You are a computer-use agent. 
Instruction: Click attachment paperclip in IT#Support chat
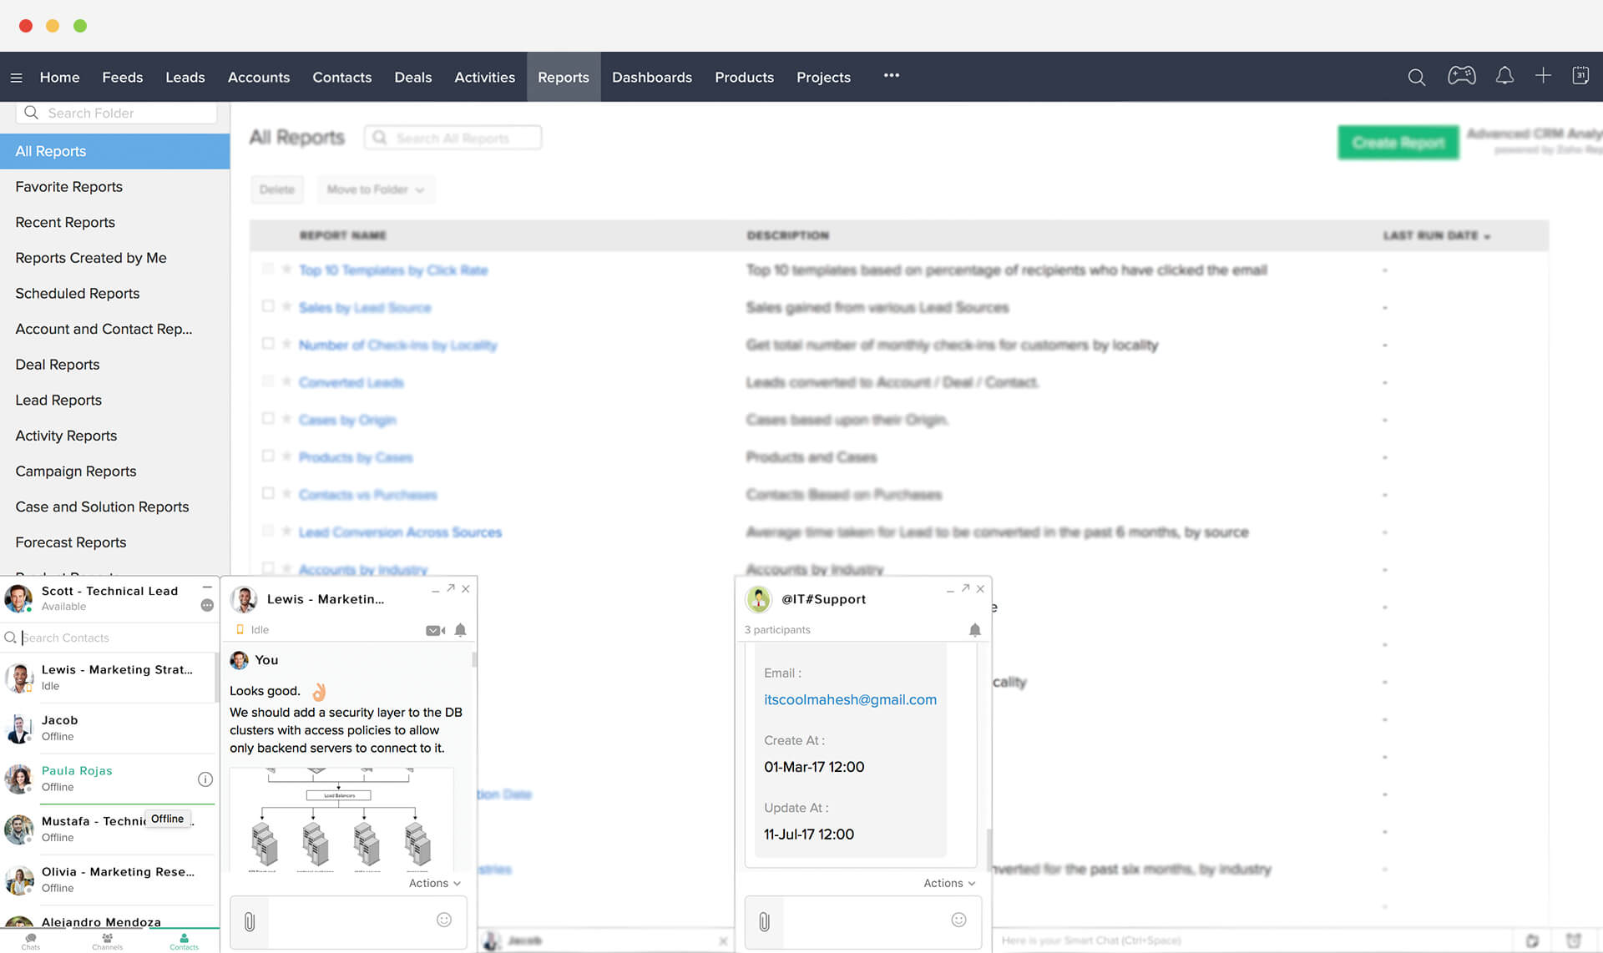pyautogui.click(x=764, y=921)
